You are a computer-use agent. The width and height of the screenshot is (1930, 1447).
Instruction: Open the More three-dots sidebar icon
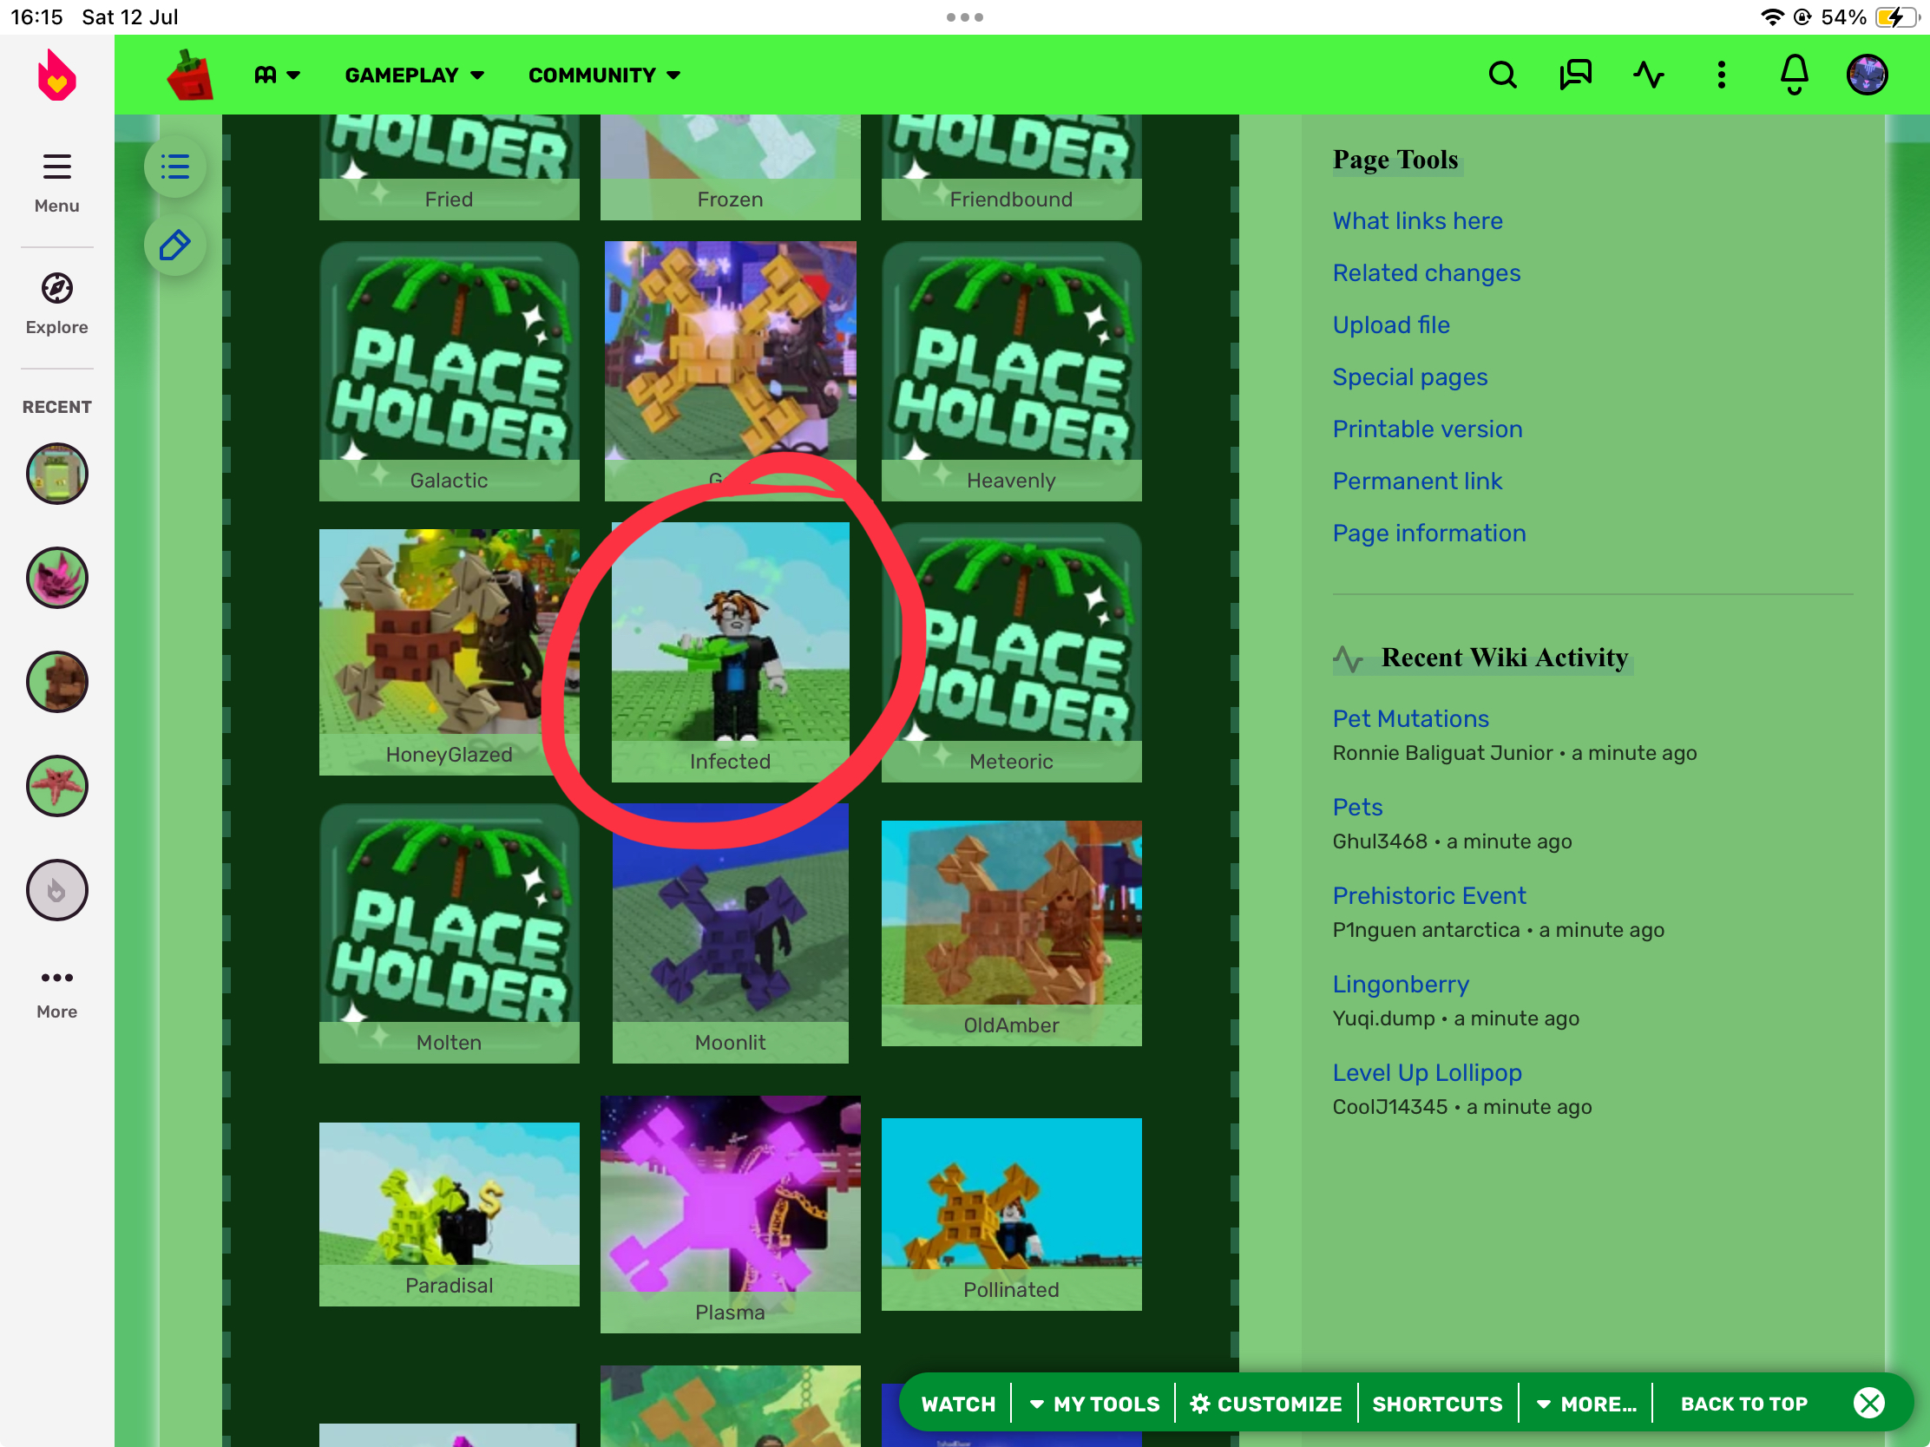coord(56,992)
